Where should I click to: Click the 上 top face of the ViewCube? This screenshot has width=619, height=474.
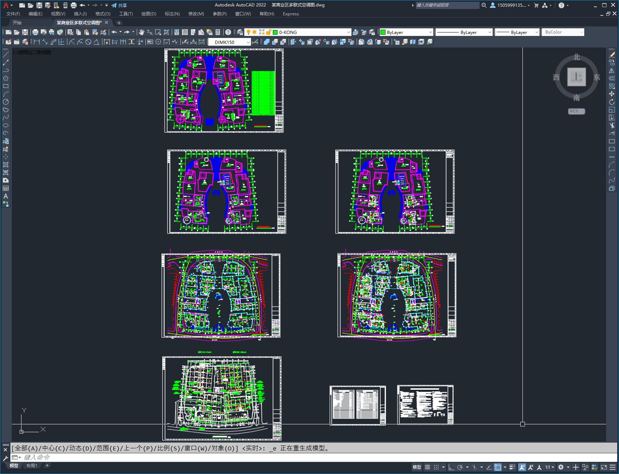coord(576,77)
